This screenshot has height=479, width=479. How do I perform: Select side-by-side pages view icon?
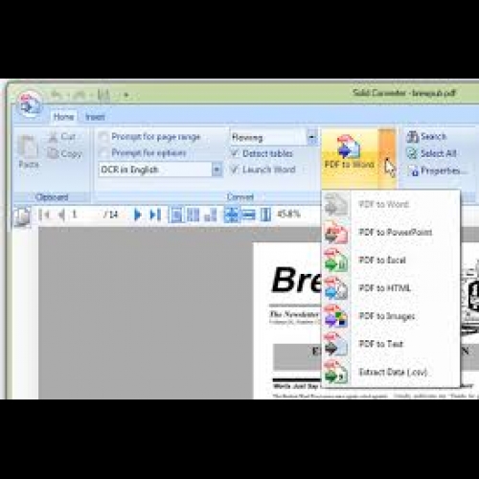click(x=193, y=215)
